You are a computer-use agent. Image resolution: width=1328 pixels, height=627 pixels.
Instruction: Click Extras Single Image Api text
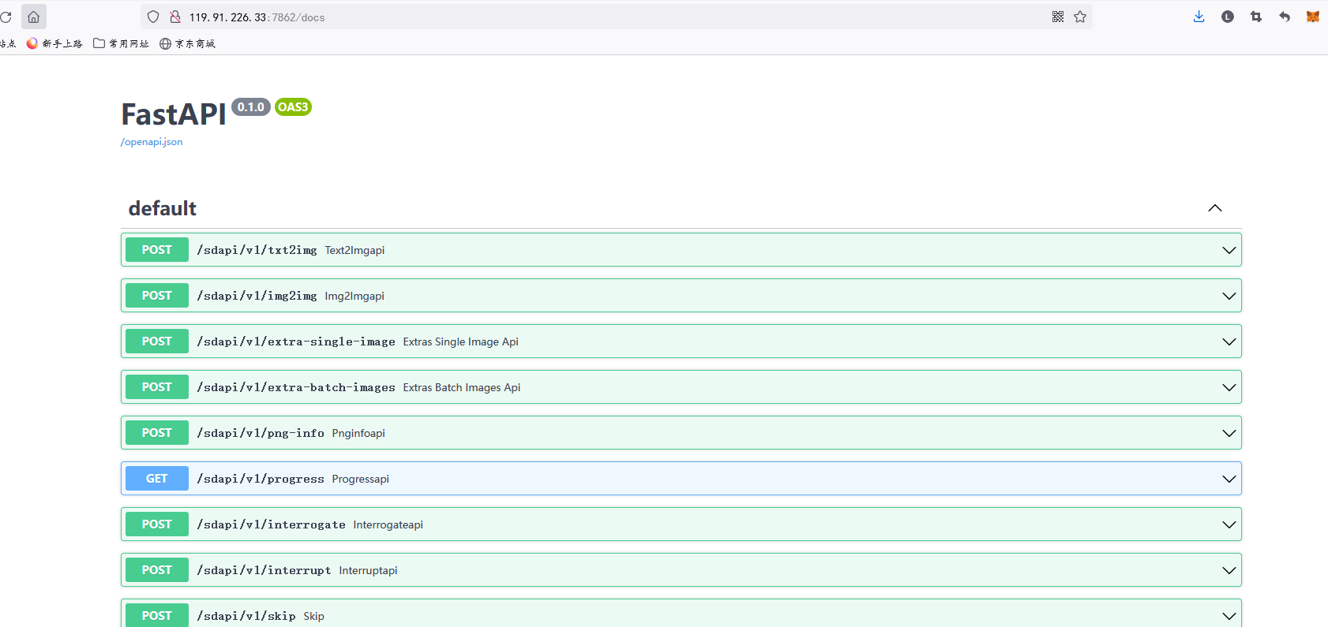[x=461, y=341]
